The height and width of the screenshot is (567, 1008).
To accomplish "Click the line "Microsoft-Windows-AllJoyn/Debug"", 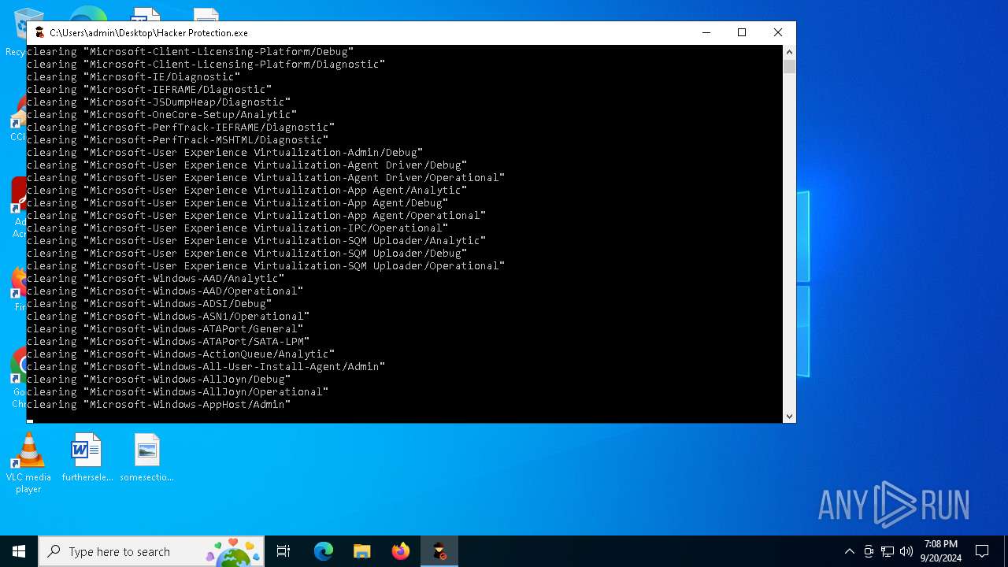I will tap(158, 380).
